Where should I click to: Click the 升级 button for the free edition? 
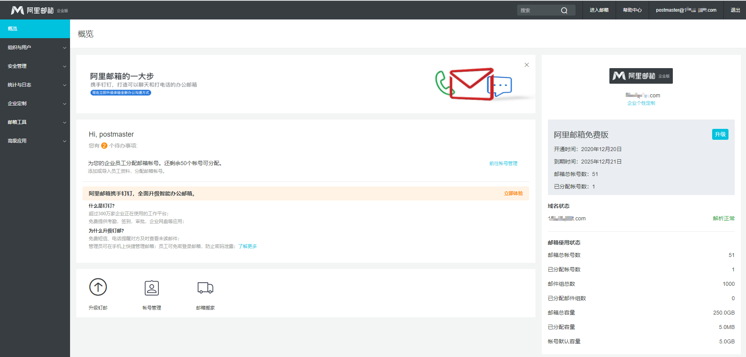tap(720, 134)
